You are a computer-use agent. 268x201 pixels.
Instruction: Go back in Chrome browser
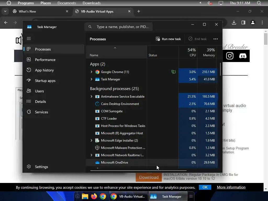tap(6, 23)
